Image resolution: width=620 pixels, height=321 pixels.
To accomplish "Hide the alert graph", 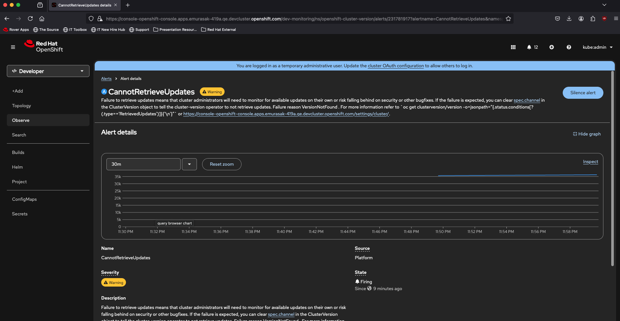I will point(587,134).
